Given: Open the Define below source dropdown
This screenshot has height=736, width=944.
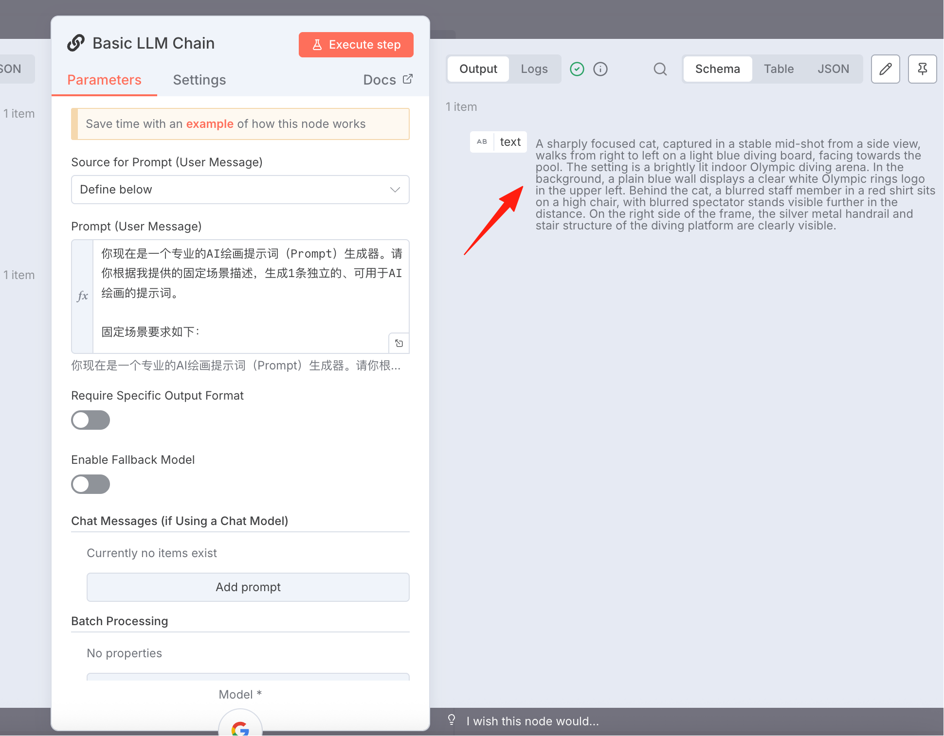Looking at the screenshot, I should pos(240,190).
